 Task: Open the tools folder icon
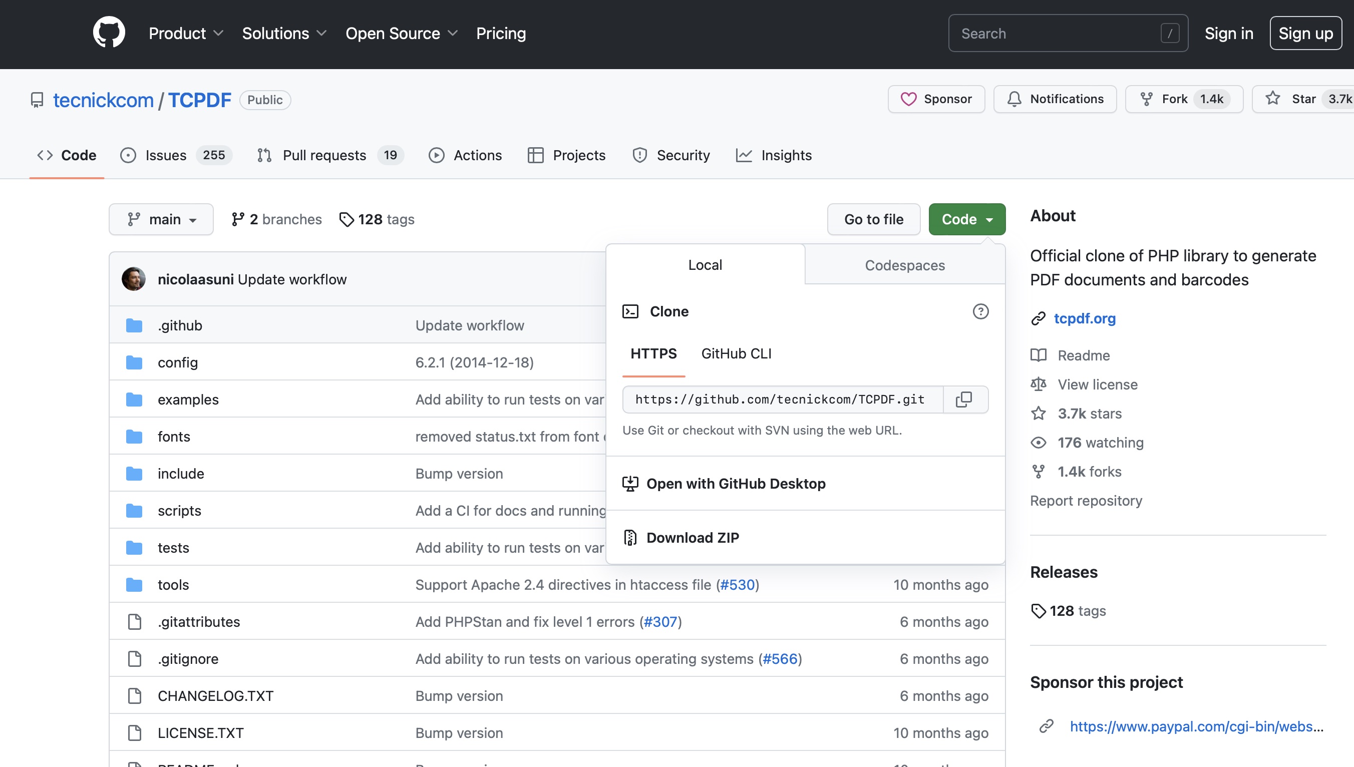[x=134, y=585]
